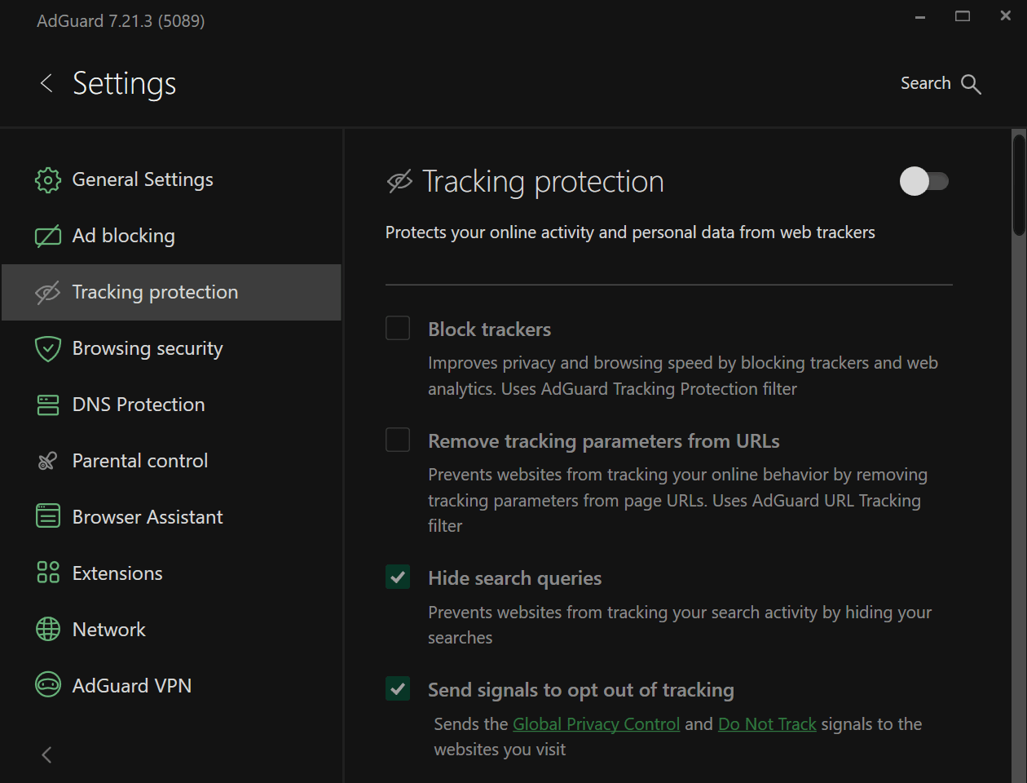The height and width of the screenshot is (783, 1027).
Task: Click the crossed-eye icon beside Tracking protection heading
Action: (x=399, y=182)
